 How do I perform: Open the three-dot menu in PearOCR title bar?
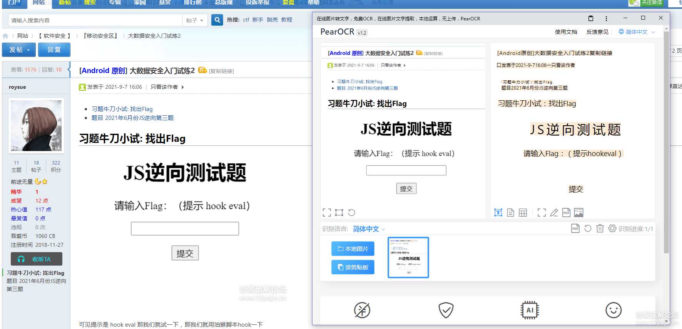point(606,18)
